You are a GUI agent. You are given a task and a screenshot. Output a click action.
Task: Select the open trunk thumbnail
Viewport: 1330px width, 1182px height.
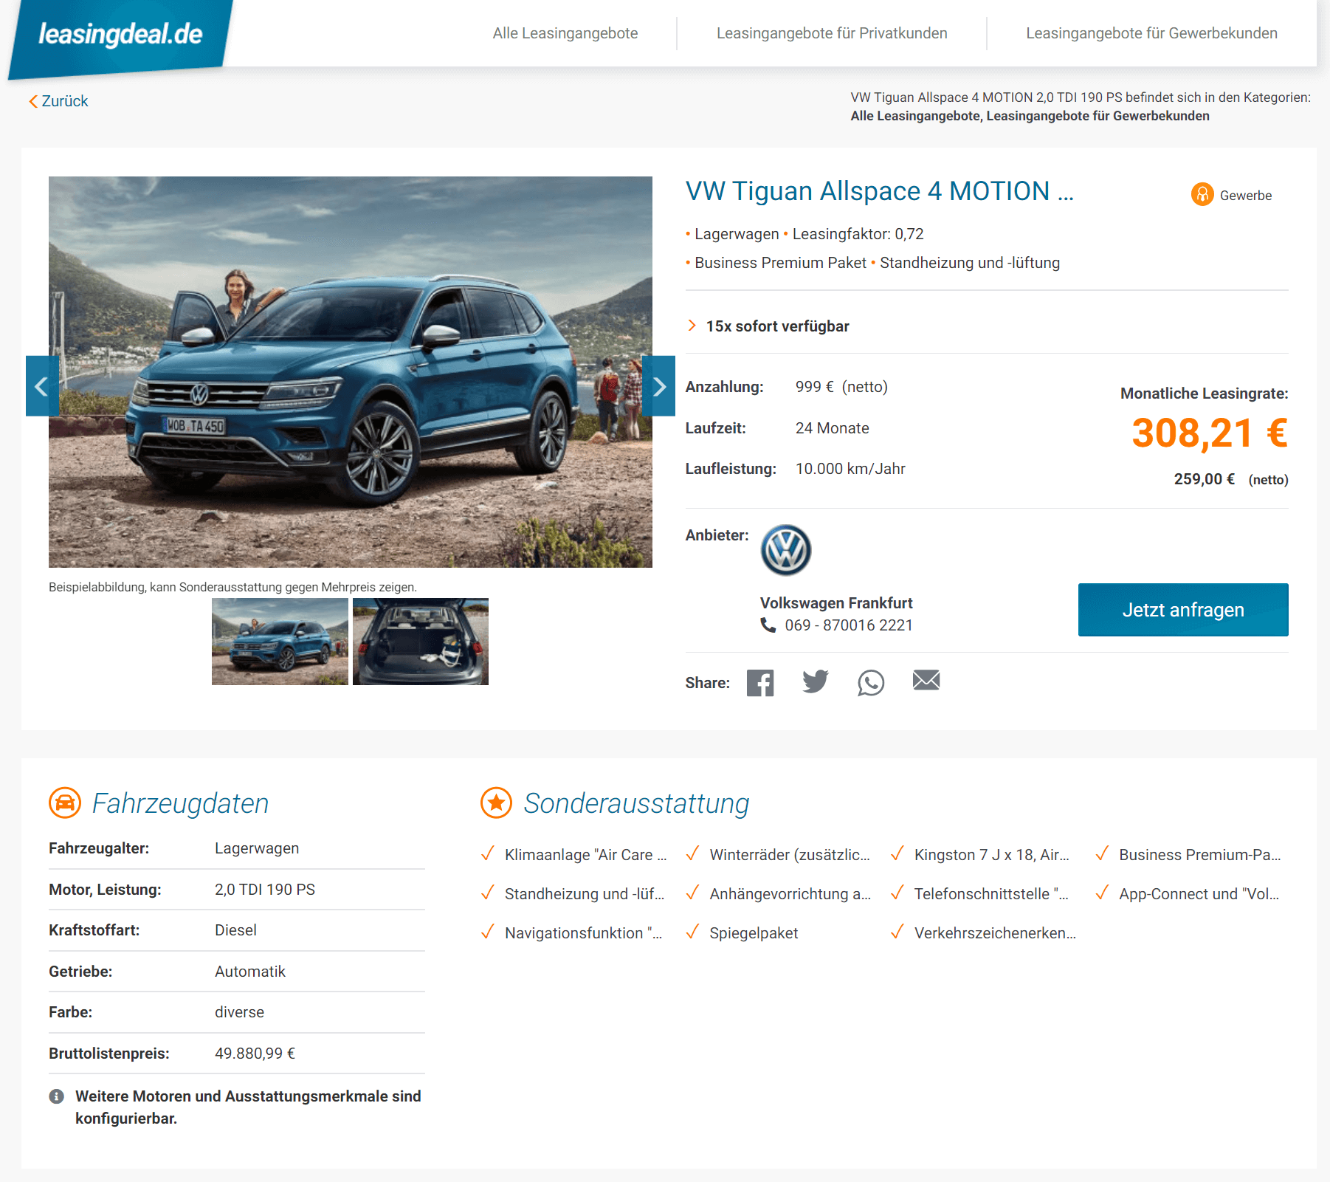(421, 642)
